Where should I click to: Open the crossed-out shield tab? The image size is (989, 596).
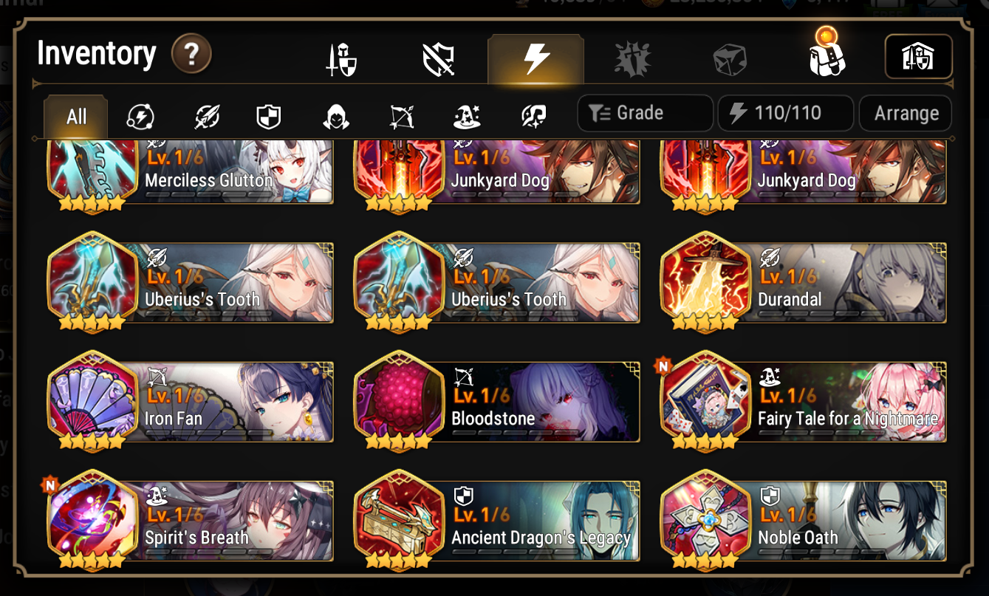438,60
